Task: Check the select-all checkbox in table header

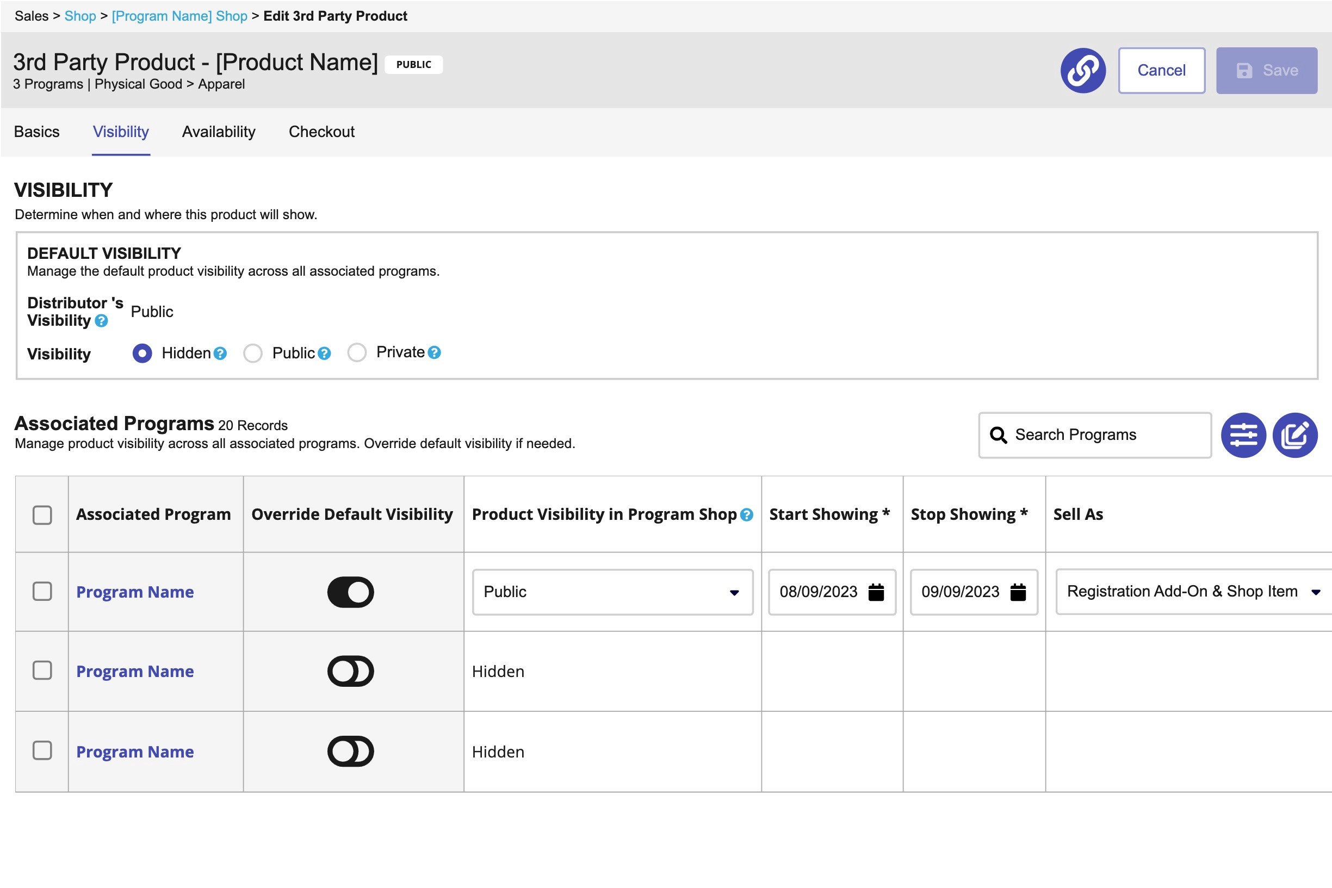Action: point(42,515)
